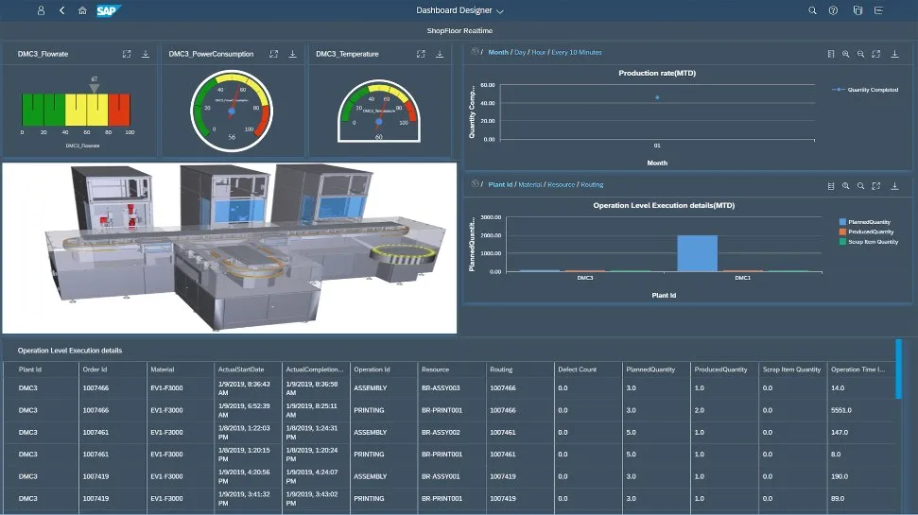The image size is (918, 515).
Task: Show table view for Operation Level chart
Action: click(830, 186)
